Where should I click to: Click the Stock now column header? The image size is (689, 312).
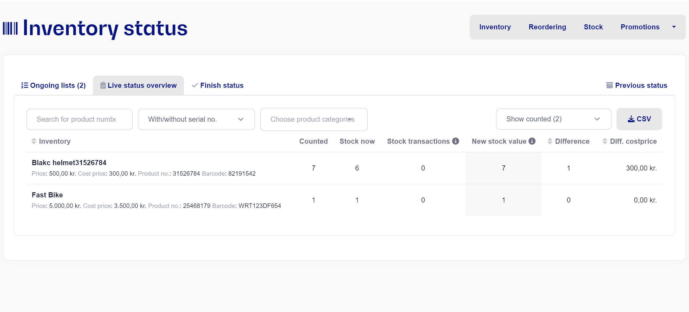[357, 141]
